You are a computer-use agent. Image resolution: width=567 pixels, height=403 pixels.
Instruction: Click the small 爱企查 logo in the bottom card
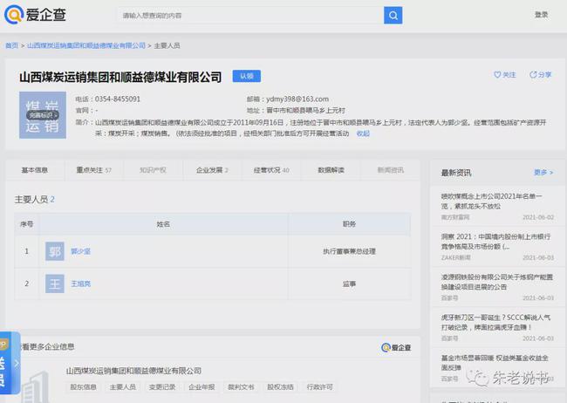point(396,348)
